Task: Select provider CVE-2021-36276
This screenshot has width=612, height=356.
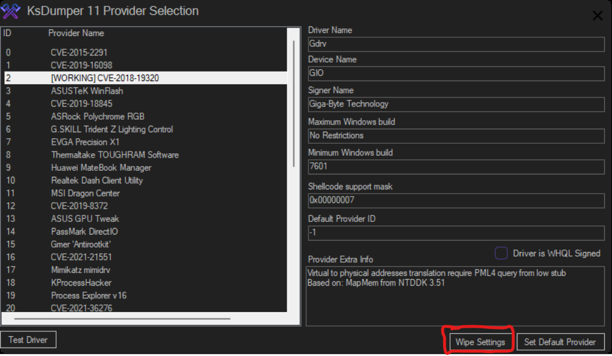Action: [x=146, y=308]
